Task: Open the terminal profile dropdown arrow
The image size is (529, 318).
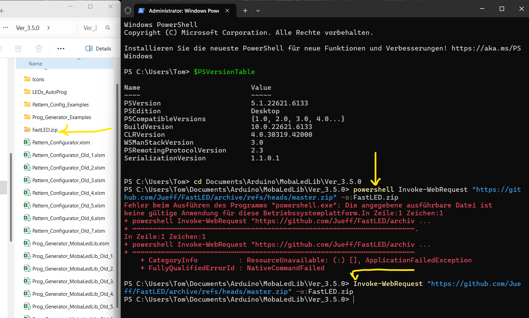Action: pyautogui.click(x=258, y=11)
